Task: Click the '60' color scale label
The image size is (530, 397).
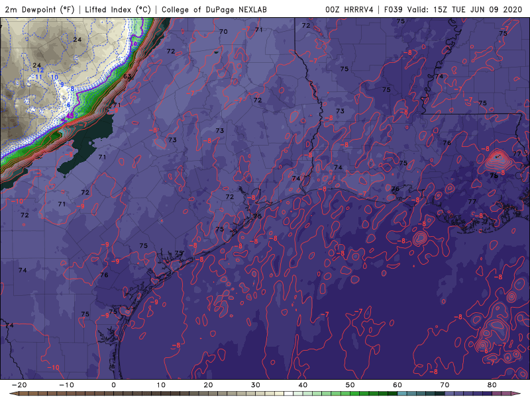Action: click(x=397, y=385)
